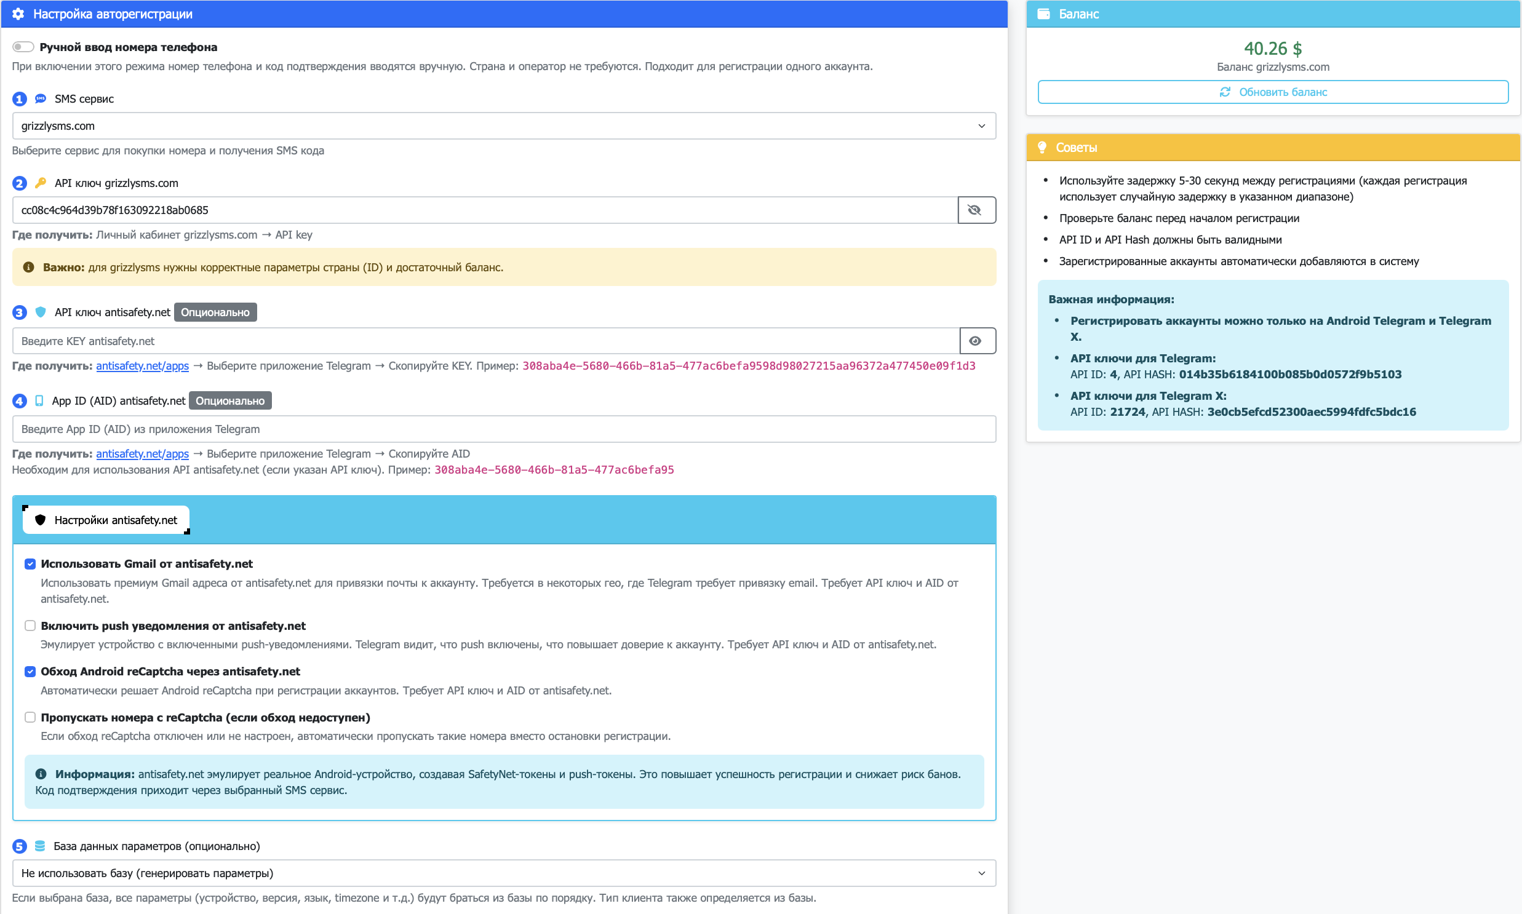
Task: Hide the grizzlysms API key with the crossed-eye icon
Action: [x=976, y=210]
